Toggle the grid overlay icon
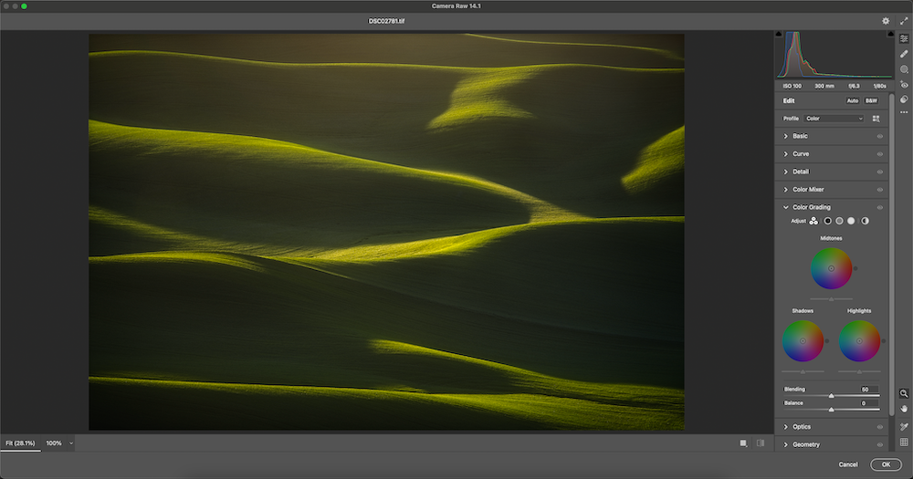913x479 pixels. [904, 442]
